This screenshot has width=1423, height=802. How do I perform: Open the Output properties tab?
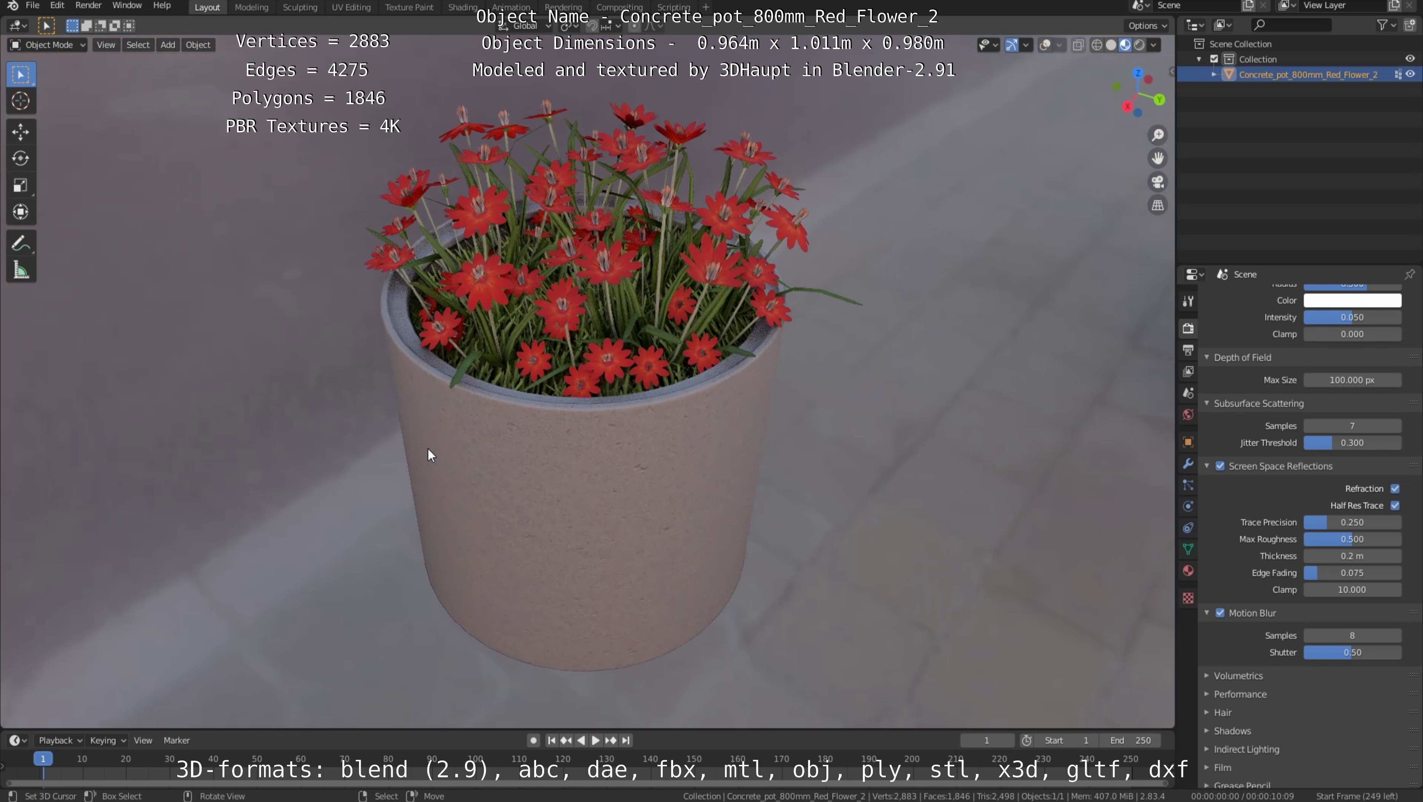[1188, 350]
